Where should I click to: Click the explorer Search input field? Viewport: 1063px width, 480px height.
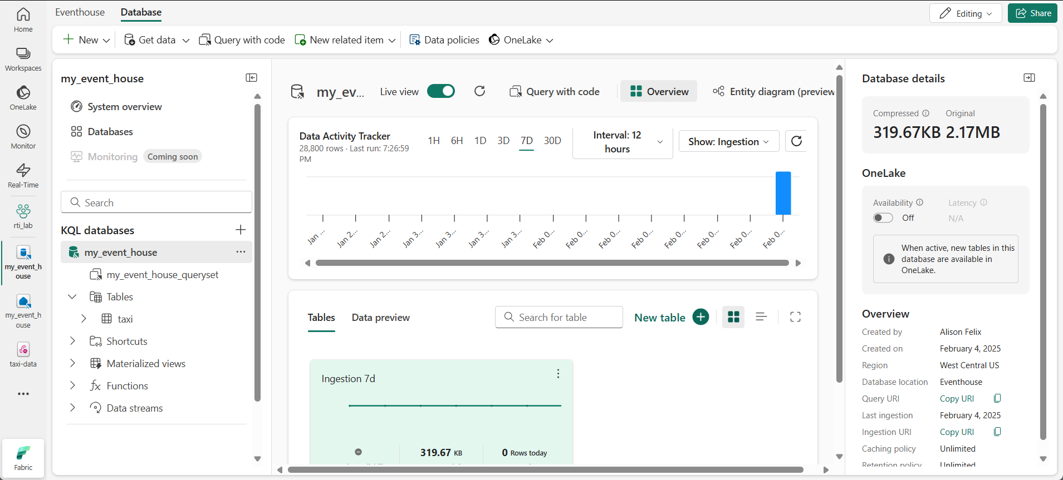click(x=156, y=202)
